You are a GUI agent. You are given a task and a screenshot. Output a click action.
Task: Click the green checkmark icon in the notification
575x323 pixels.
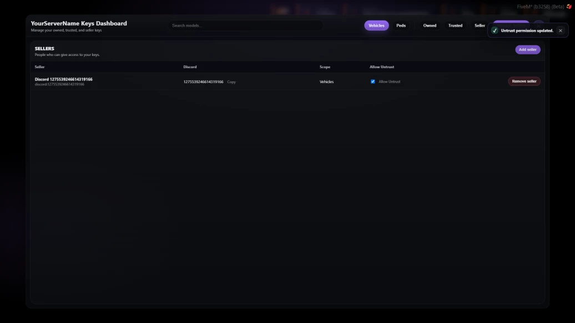click(495, 31)
